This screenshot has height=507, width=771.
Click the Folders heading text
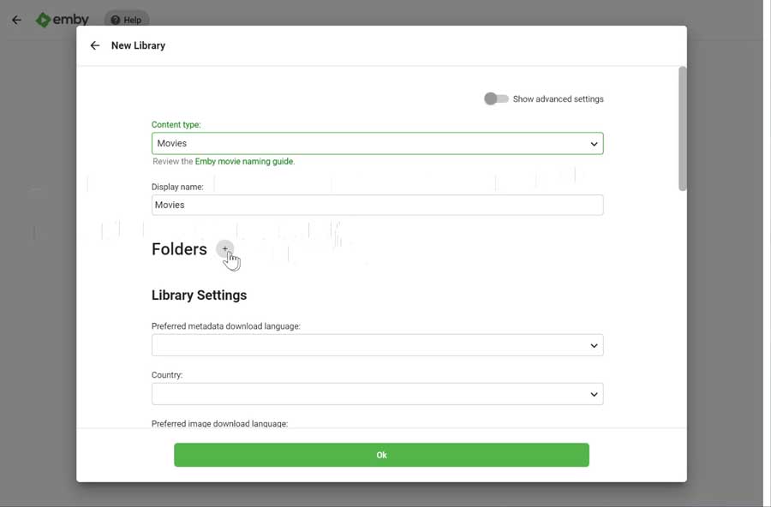point(179,249)
